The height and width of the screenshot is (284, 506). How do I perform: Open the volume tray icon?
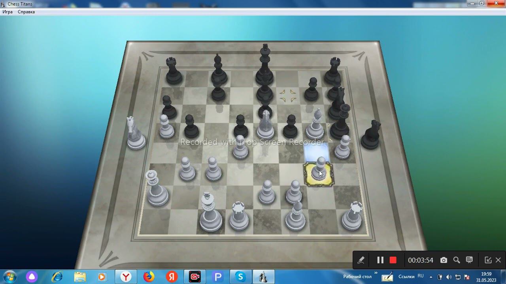click(x=449, y=277)
